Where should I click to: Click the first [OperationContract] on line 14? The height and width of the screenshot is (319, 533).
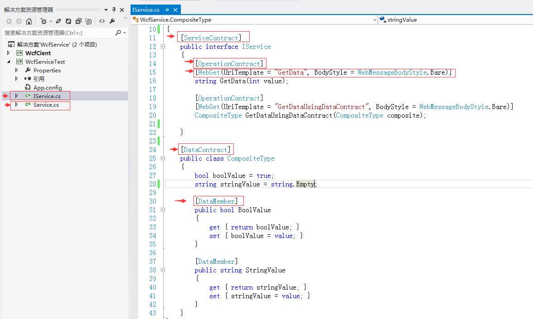tap(229, 64)
